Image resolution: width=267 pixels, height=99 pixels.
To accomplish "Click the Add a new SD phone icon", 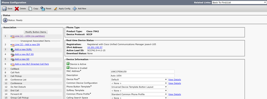I will [x=12, y=60].
